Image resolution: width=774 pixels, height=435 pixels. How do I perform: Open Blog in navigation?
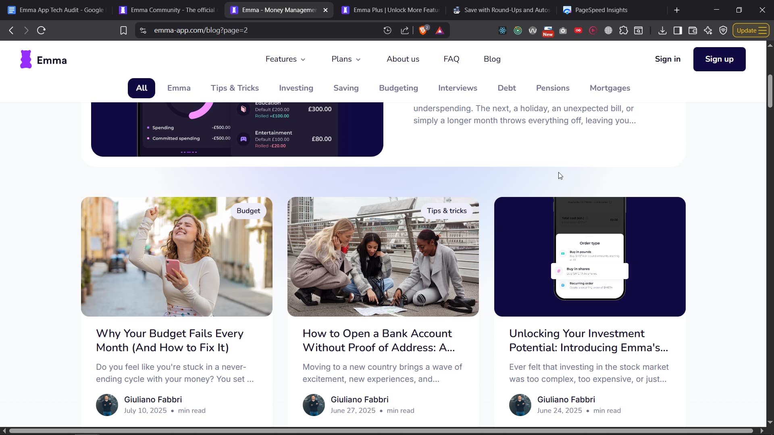pos(492,59)
